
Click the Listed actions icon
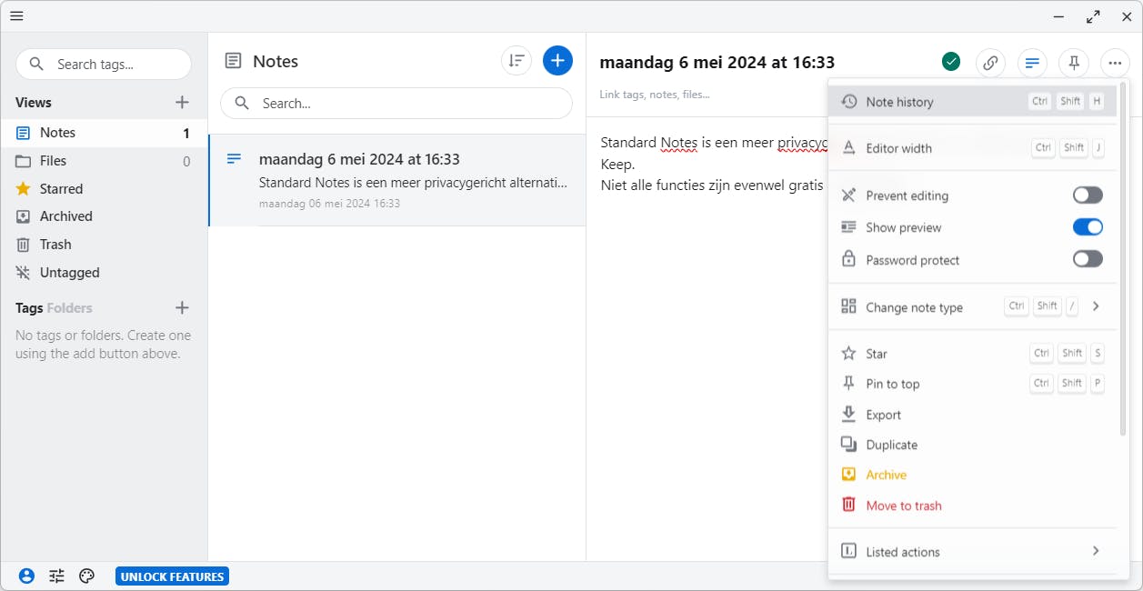(848, 551)
